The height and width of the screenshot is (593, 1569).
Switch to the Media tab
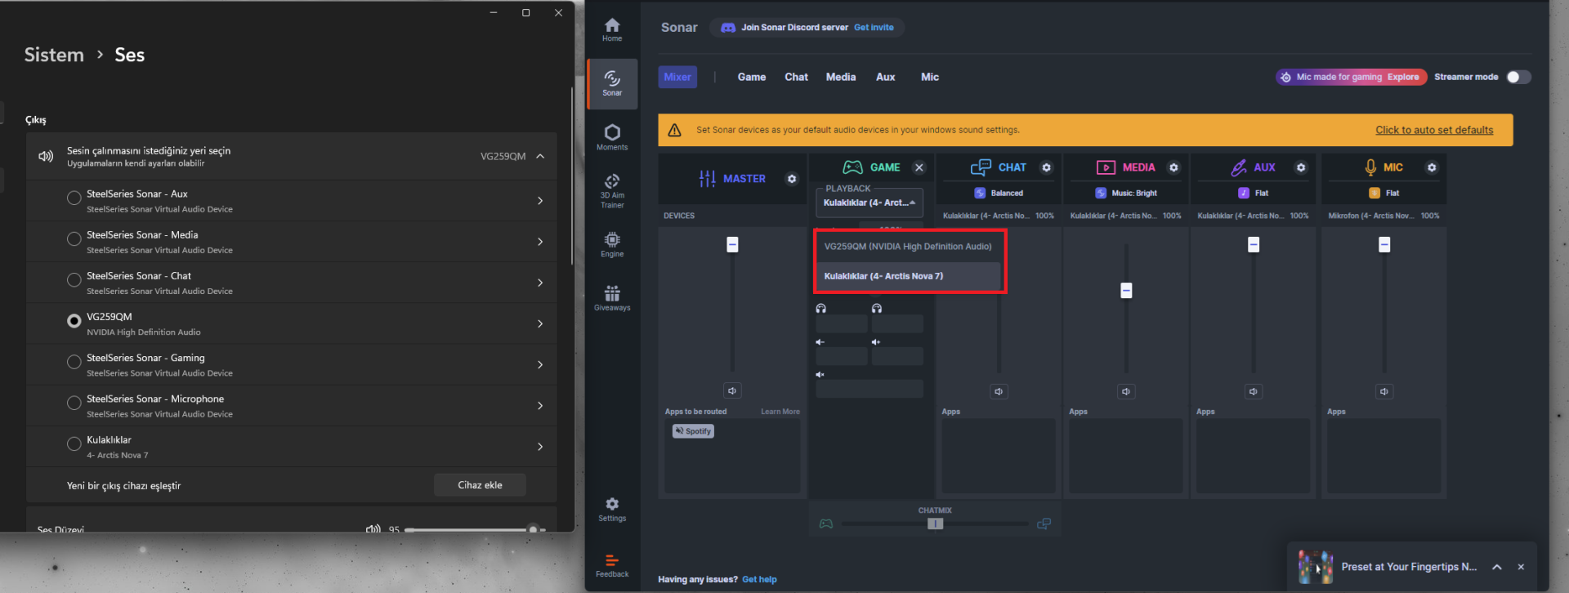click(841, 77)
